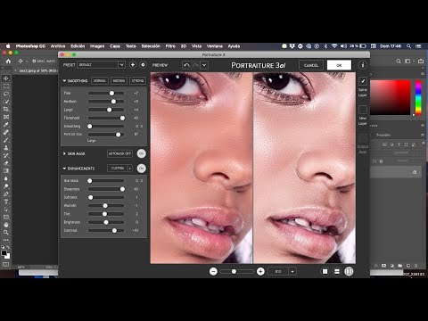Select the Zoom tool in Photoshop toolbar

[x=5, y=233]
